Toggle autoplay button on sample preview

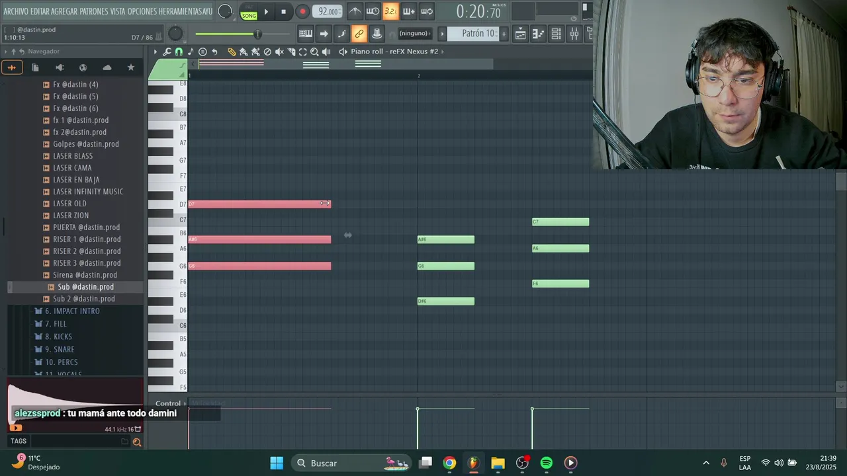pos(16,428)
